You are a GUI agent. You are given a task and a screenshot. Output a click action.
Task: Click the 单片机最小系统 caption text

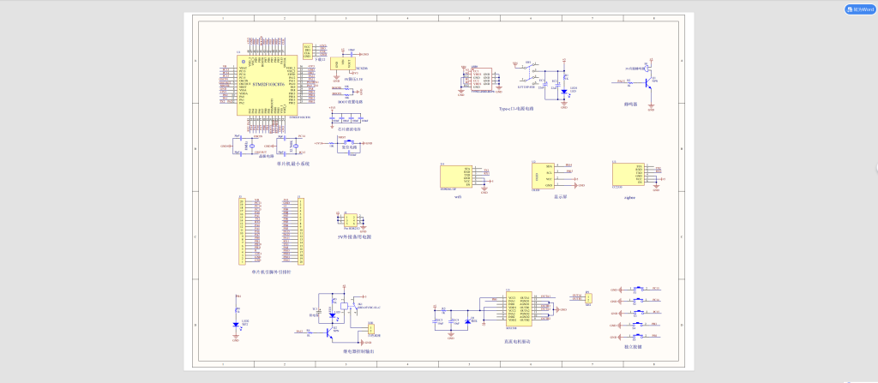point(293,163)
